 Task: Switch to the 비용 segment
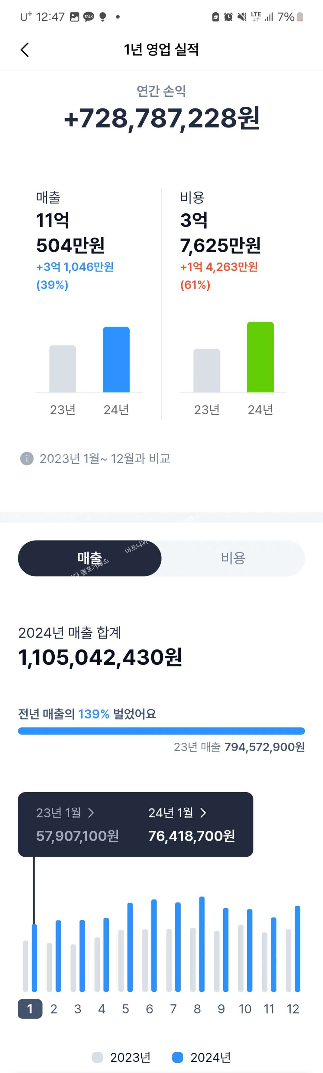(x=233, y=558)
